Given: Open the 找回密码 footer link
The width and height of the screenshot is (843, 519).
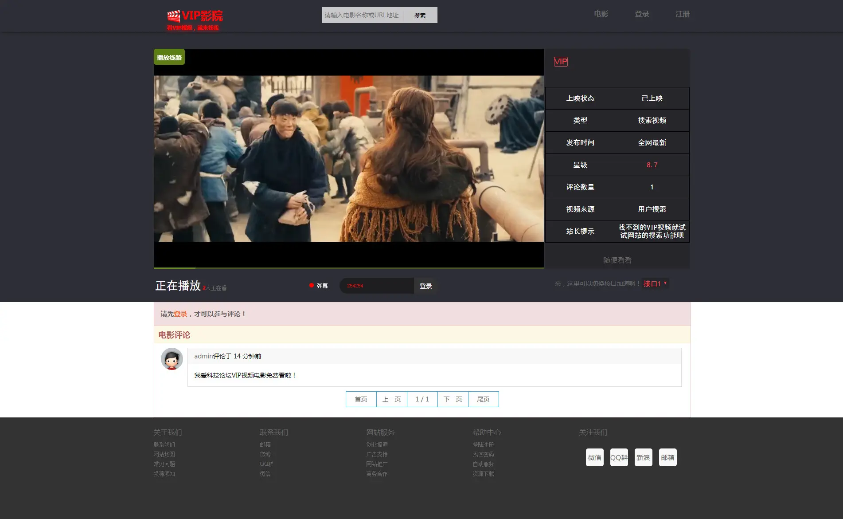Looking at the screenshot, I should tap(484, 454).
